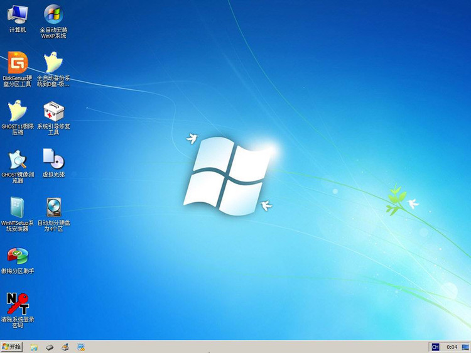
Task: Click the display icon in system tray
Action: click(465, 347)
